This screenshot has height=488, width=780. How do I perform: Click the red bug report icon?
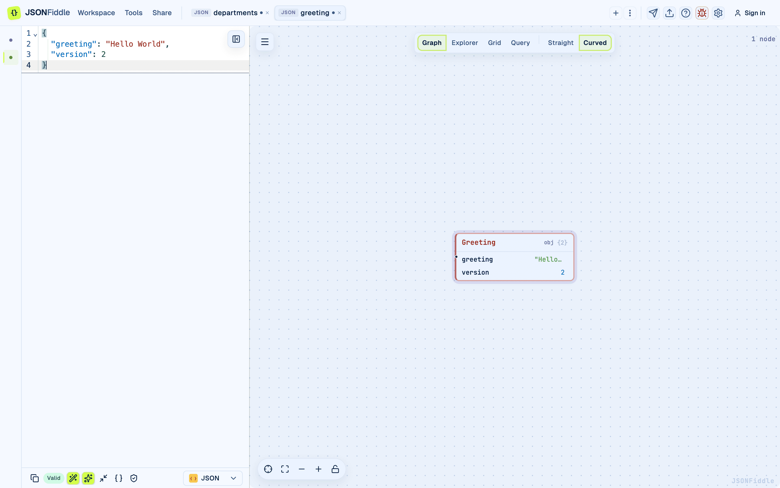702,13
